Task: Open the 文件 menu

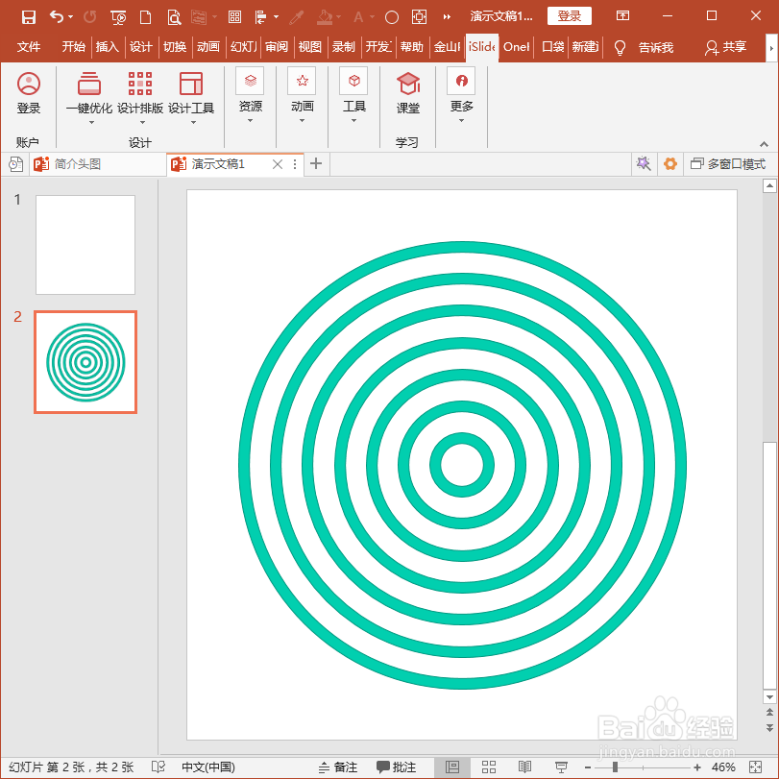Action: coord(28,47)
